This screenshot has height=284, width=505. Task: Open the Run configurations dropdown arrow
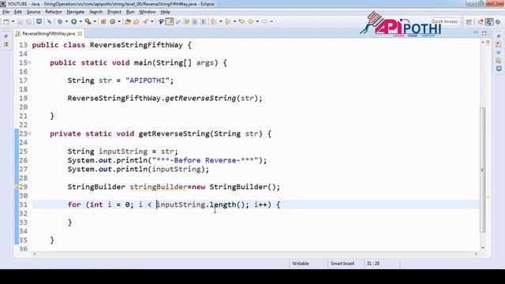(80, 21)
